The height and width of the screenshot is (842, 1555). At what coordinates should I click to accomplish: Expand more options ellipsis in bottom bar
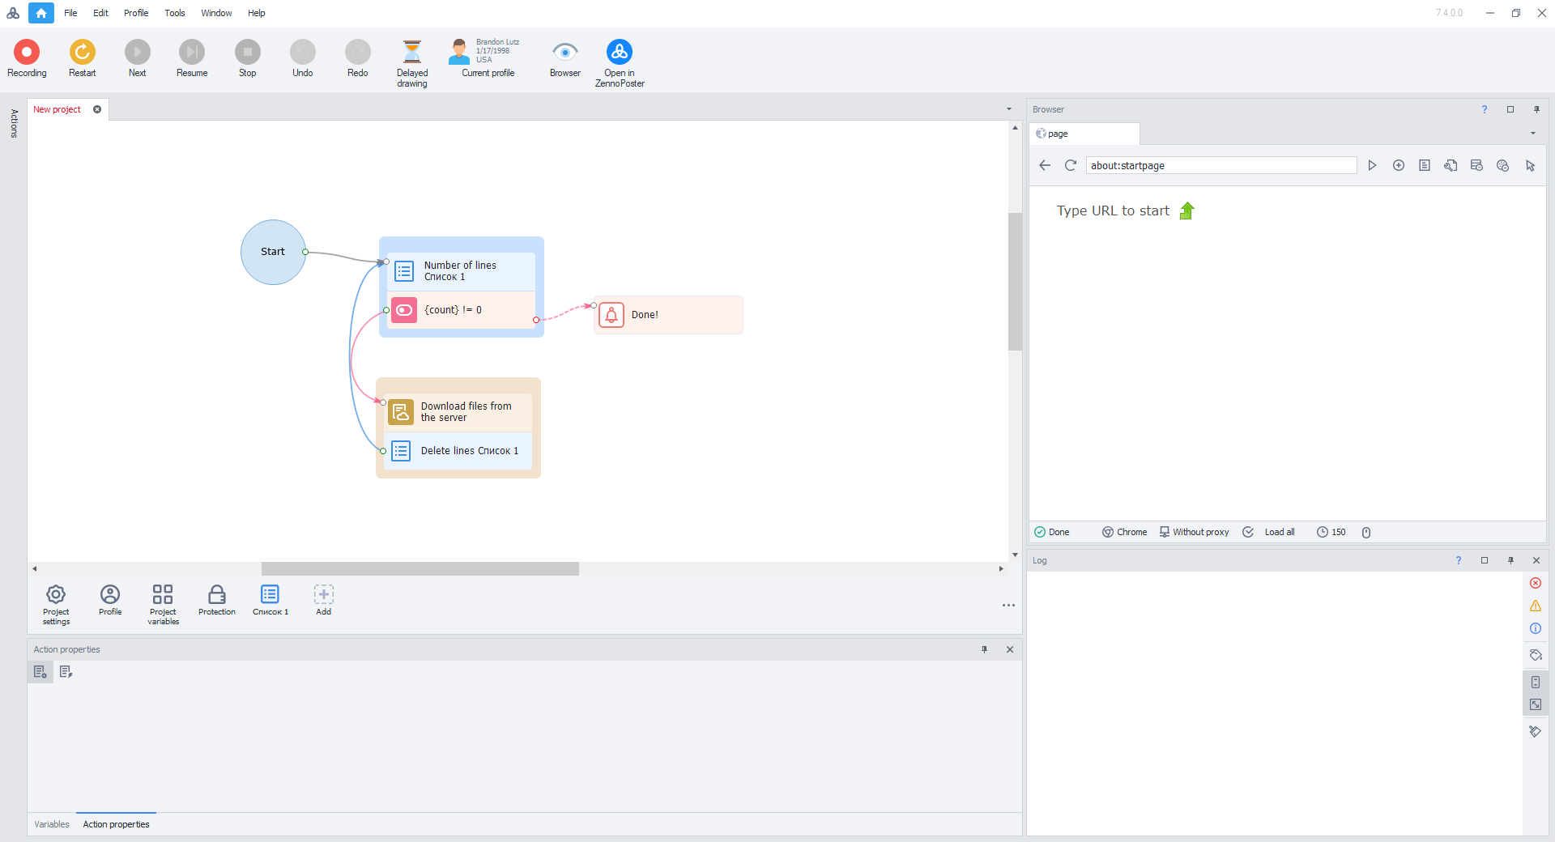(x=1008, y=605)
